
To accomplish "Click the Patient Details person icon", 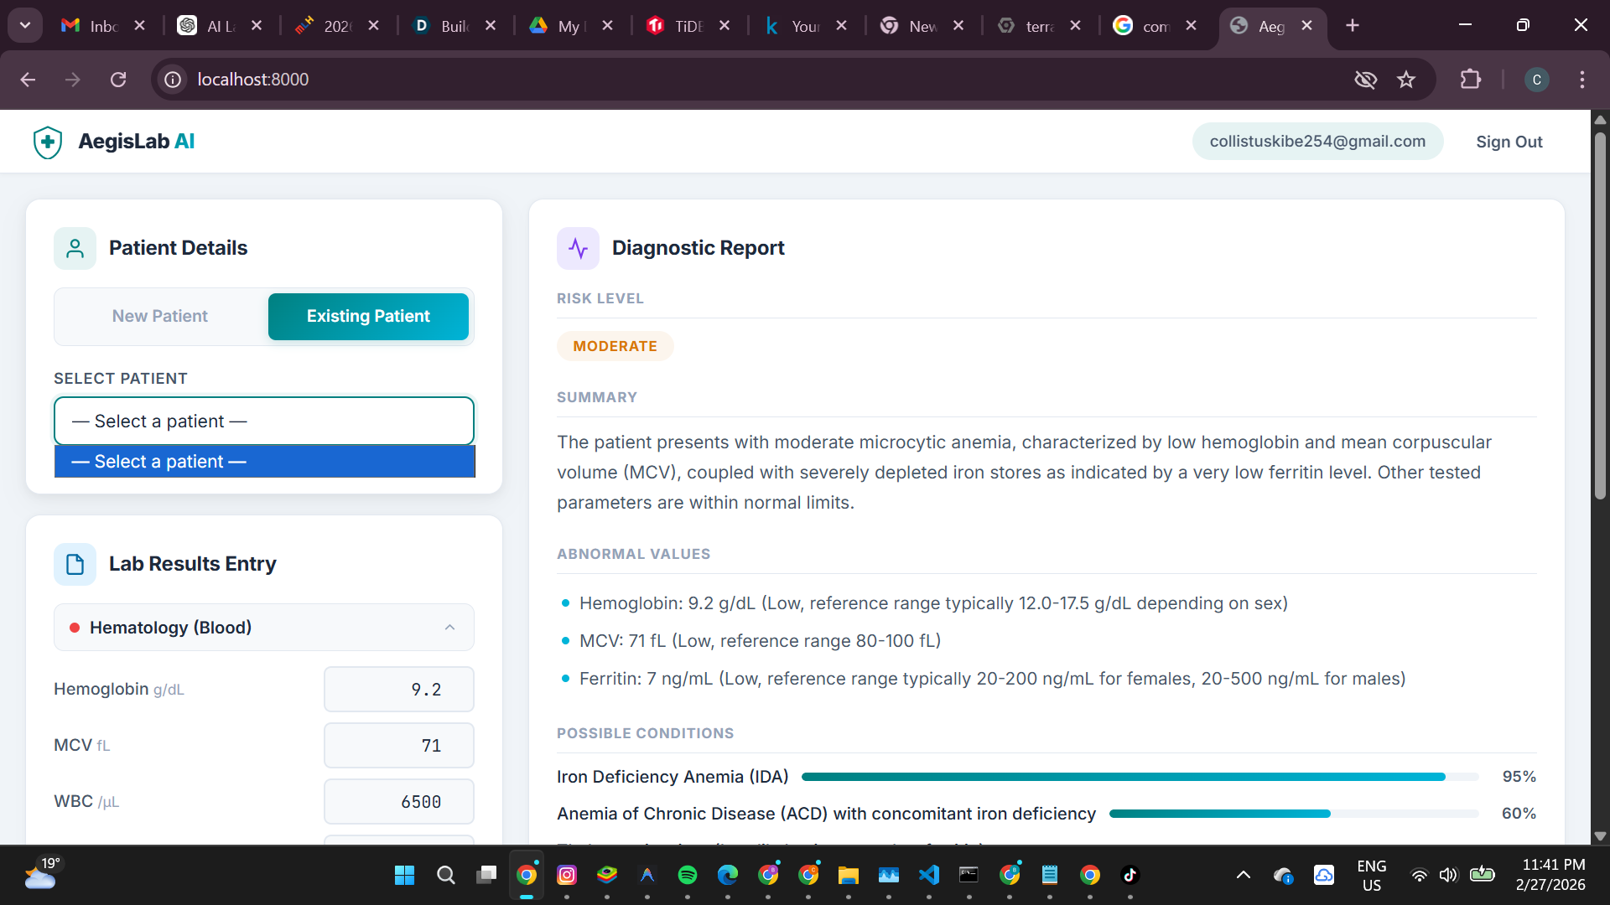I will [75, 248].
